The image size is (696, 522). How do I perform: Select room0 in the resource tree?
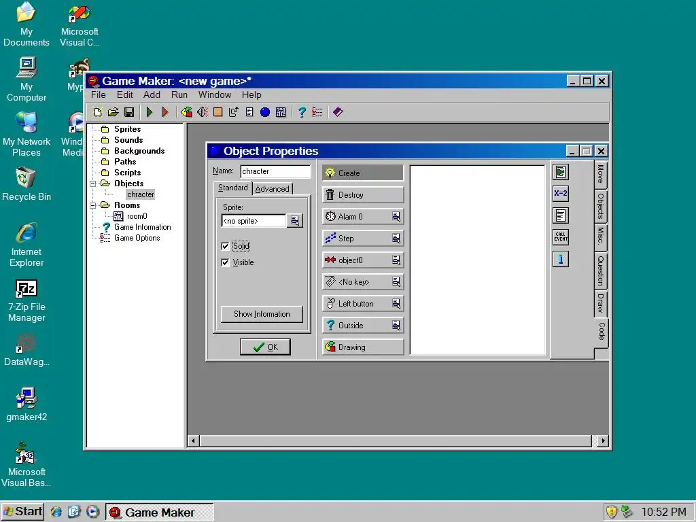137,216
